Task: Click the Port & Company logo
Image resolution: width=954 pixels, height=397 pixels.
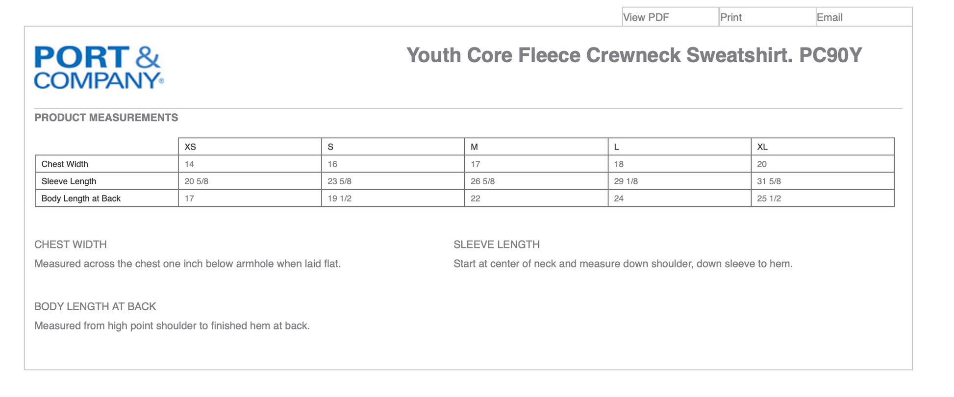Action: coord(99,67)
